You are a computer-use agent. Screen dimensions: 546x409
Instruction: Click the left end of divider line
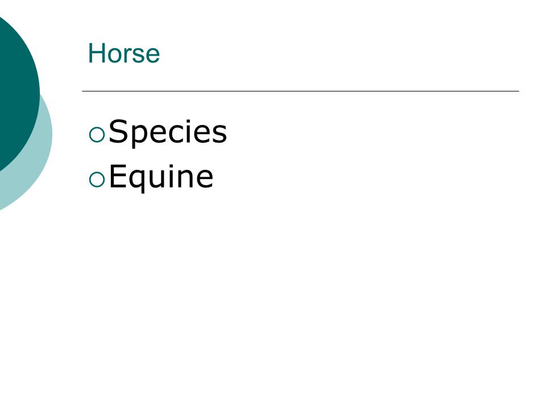pyautogui.click(x=83, y=91)
